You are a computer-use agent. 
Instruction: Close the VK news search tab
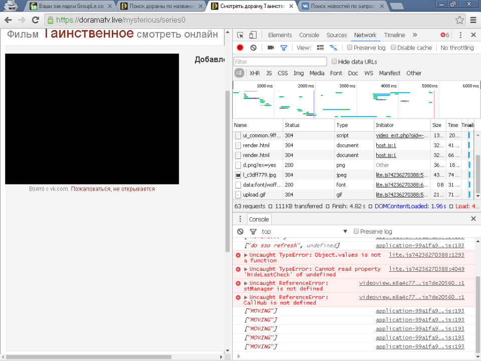coord(382,6)
